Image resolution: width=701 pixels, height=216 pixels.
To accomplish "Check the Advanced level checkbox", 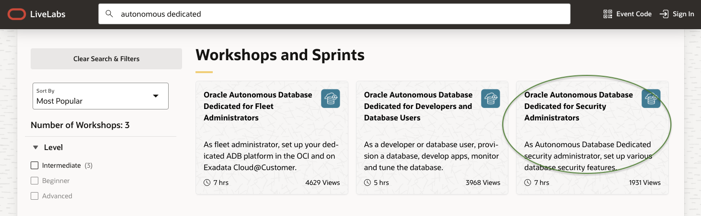I will click(x=34, y=196).
